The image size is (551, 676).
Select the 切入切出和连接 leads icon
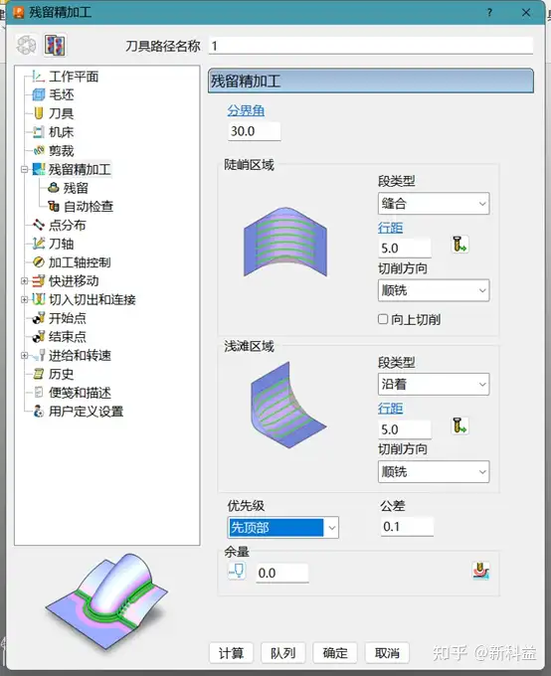39,299
